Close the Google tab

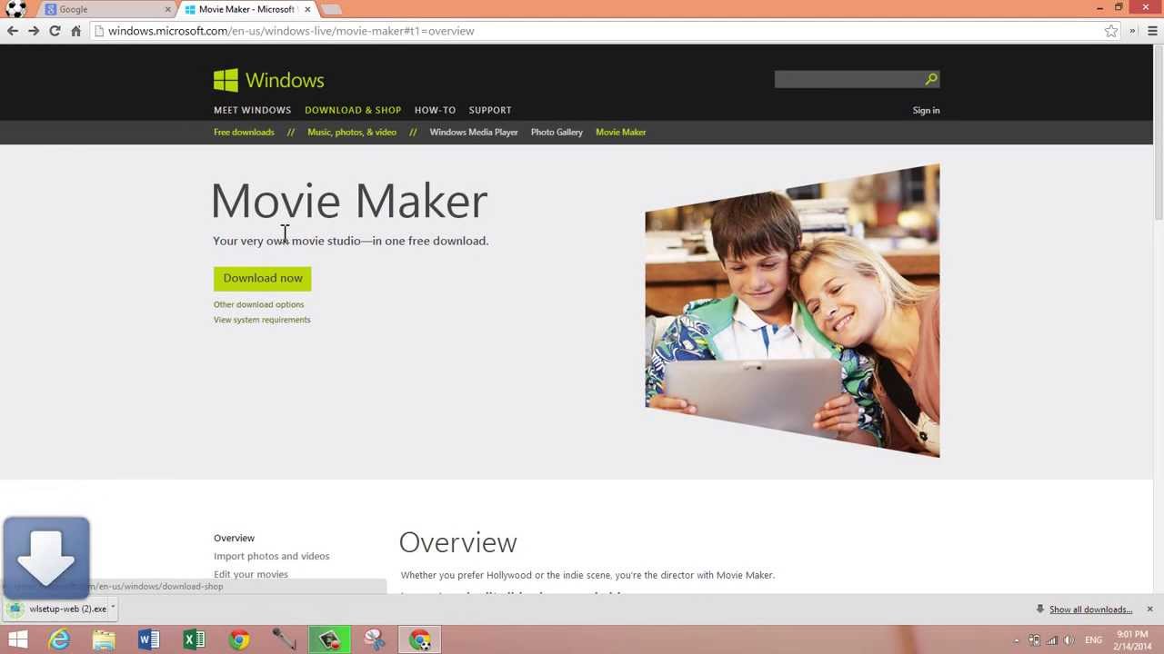coord(167,9)
